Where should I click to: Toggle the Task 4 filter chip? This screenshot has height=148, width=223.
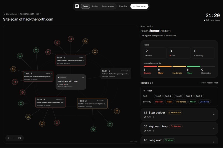click(189, 96)
